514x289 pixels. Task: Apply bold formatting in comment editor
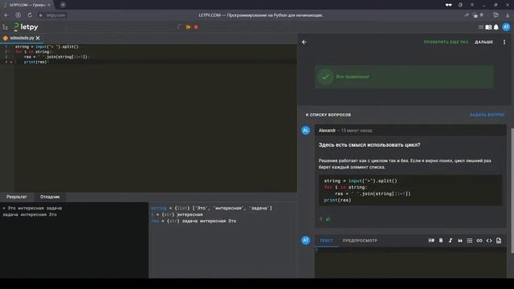point(441,241)
